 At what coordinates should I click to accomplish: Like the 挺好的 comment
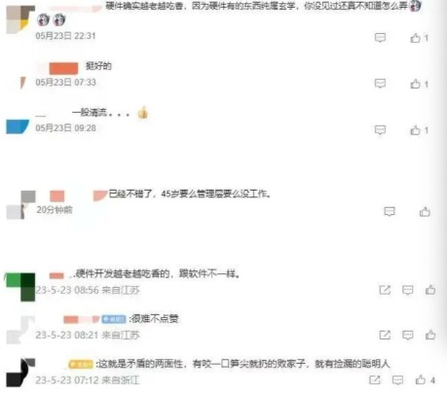tap(415, 84)
